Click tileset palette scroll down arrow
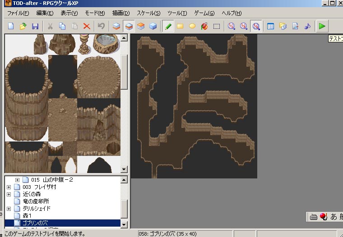Viewport: 343px width, 237px height. tap(124, 169)
